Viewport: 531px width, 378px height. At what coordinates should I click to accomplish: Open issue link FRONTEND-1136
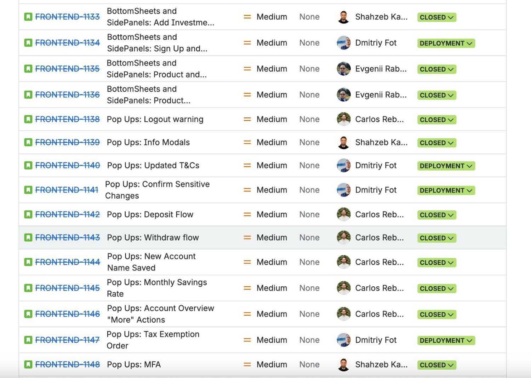[x=67, y=95]
